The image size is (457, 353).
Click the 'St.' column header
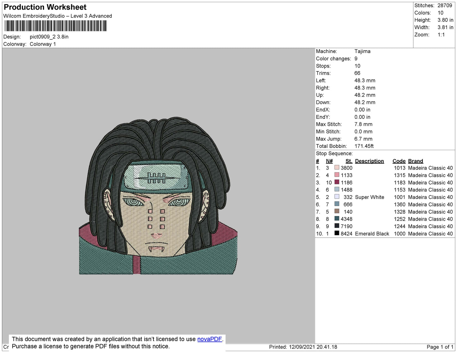tap(349, 161)
